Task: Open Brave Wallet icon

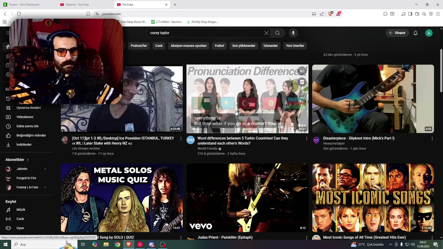Action: 417,14
